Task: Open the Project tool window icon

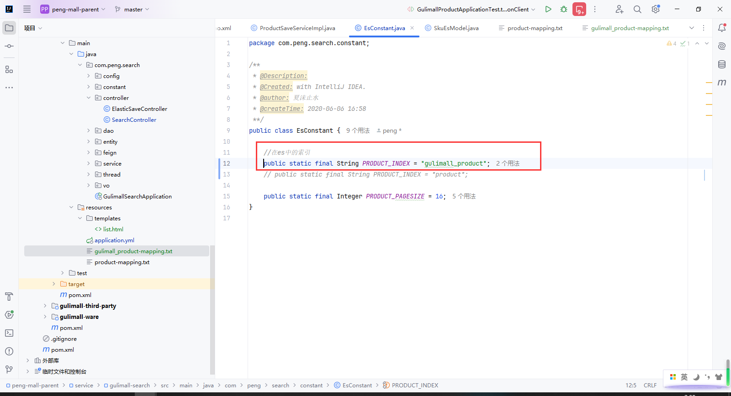Action: tap(9, 28)
